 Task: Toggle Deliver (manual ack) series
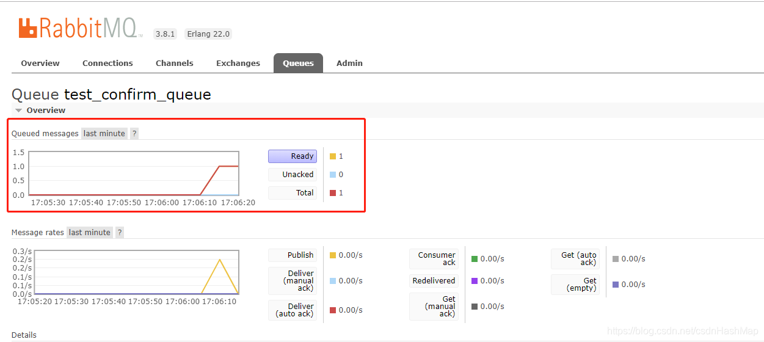click(293, 281)
